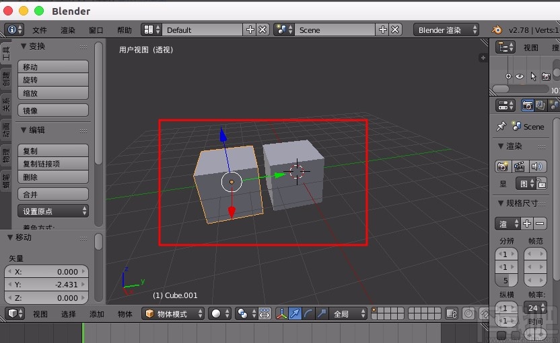Image resolution: width=560 pixels, height=343 pixels.
Task: Open the Render menu
Action: 68,30
